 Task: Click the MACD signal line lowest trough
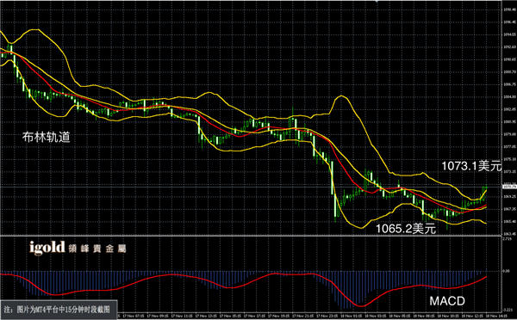coord(361,306)
